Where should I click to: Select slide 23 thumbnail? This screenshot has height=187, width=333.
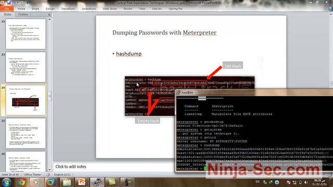point(25,67)
